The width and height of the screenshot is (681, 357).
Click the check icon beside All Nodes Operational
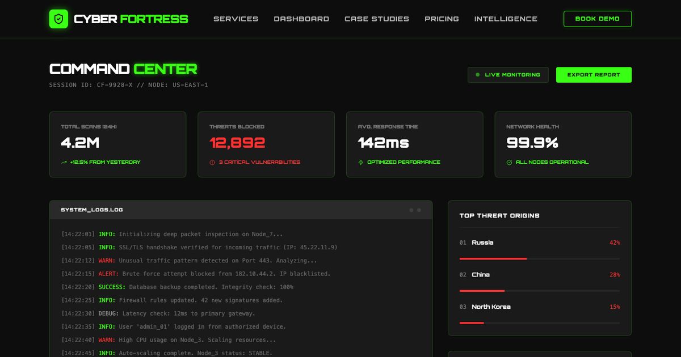[x=509, y=163]
